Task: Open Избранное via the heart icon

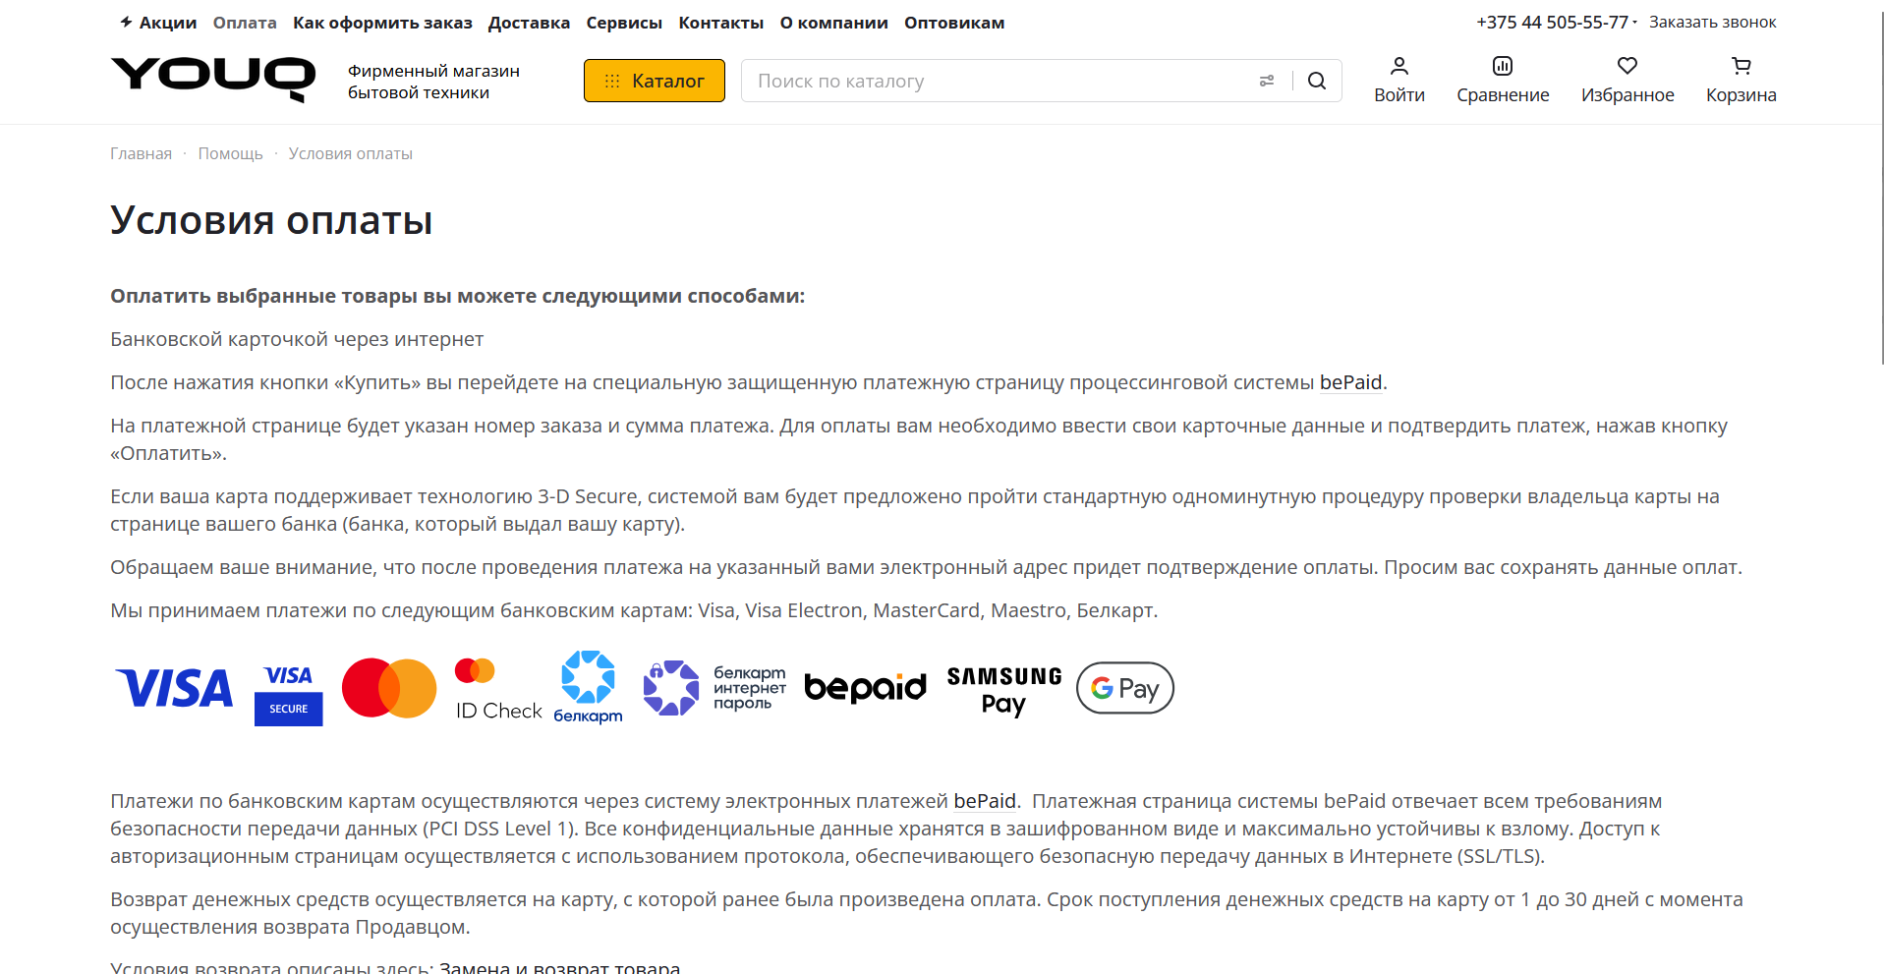Action: pyautogui.click(x=1627, y=80)
